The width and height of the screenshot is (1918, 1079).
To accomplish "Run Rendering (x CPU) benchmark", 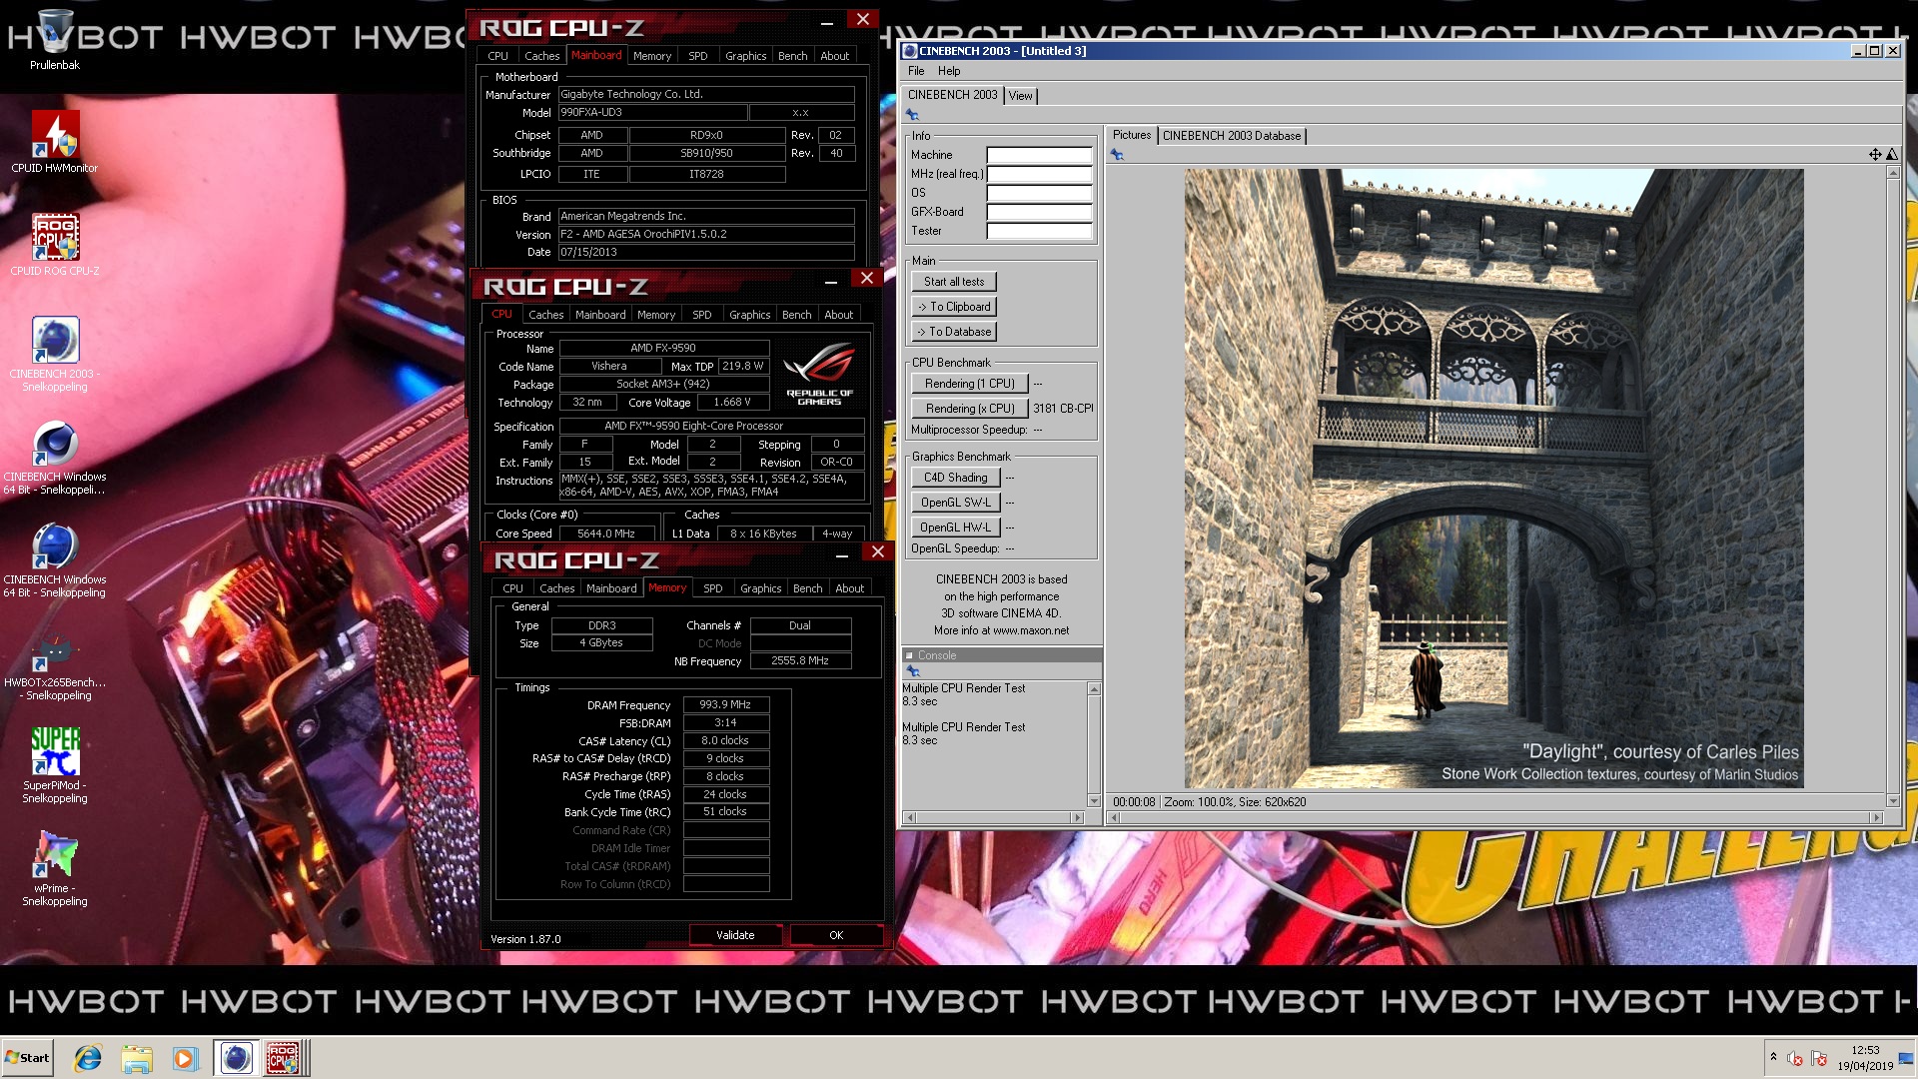I will (x=969, y=409).
